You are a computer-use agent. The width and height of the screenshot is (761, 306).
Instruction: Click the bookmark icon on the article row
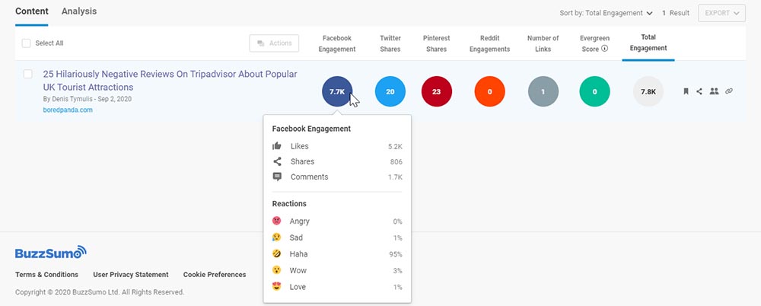(686, 91)
